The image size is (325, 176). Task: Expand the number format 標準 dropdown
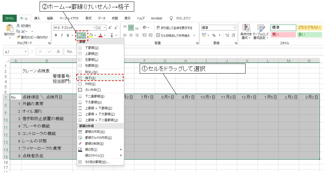tap(234, 28)
